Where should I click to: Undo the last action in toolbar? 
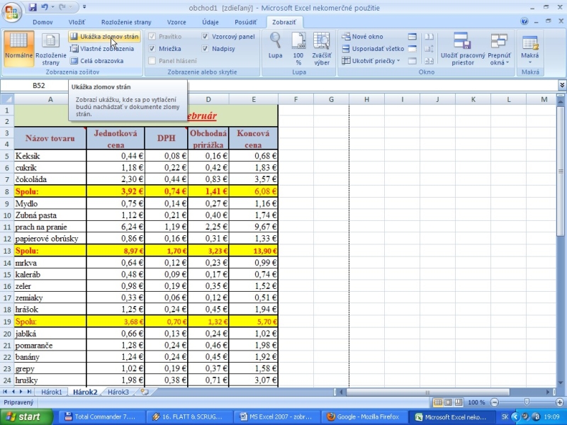[45, 7]
